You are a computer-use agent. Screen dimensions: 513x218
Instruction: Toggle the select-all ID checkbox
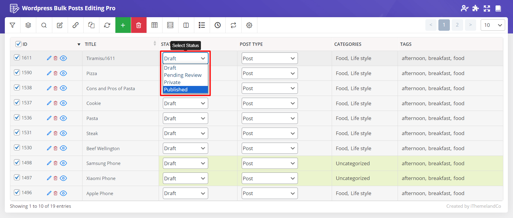pyautogui.click(x=18, y=44)
